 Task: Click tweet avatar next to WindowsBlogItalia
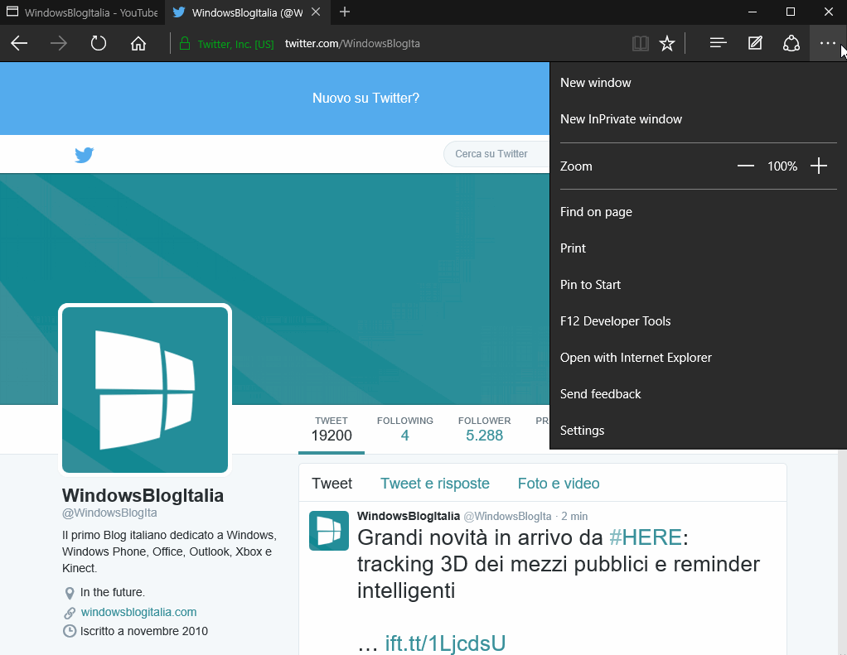[x=328, y=530]
